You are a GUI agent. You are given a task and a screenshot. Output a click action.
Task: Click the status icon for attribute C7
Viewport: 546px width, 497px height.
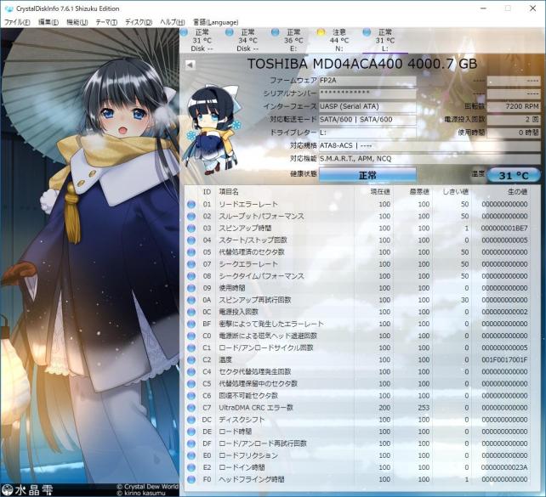pyautogui.click(x=191, y=408)
